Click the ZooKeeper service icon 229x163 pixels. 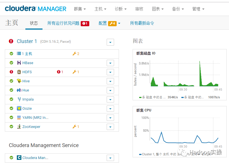[19, 127]
